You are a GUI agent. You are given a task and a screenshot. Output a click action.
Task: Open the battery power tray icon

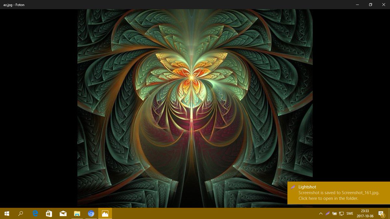click(334, 213)
